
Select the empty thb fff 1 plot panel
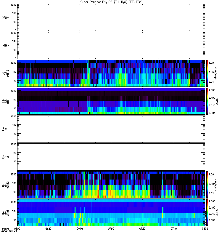111,17
